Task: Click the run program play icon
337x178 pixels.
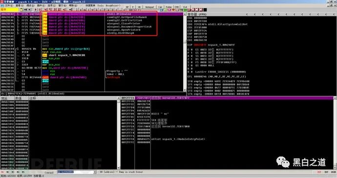Action: [x=36, y=10]
